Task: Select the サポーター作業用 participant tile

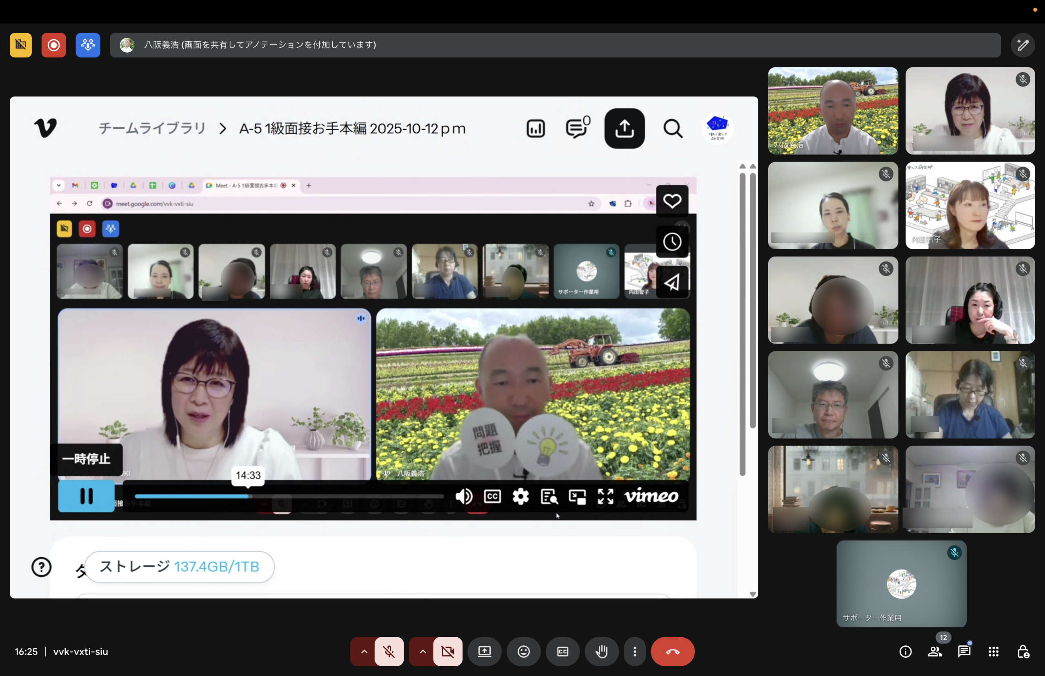Action: point(901,583)
